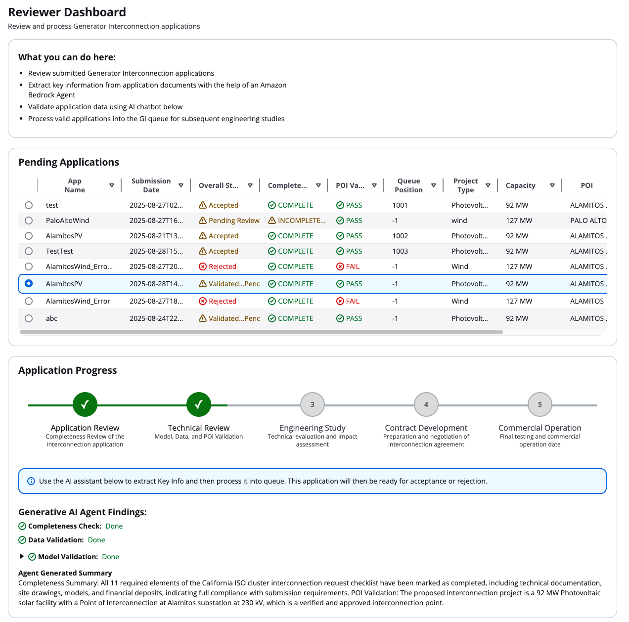This screenshot has height=622, width=629.
Task: Open the App Name column filter dropdown
Action: click(x=112, y=185)
